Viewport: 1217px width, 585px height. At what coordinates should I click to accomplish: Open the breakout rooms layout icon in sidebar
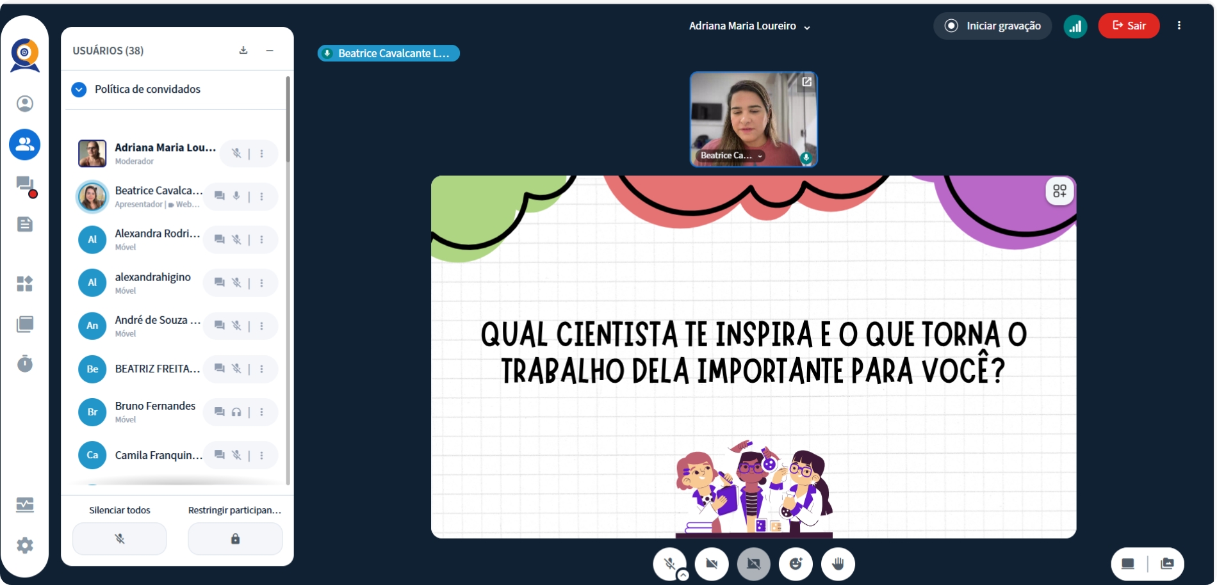click(25, 284)
